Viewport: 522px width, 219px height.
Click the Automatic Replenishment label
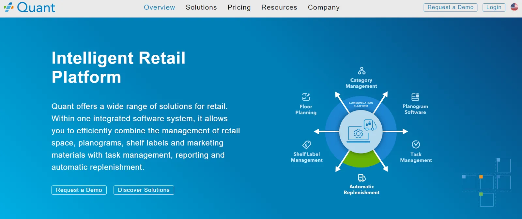tap(361, 190)
